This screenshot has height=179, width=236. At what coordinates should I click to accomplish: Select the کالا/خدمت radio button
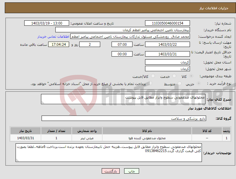click(x=153, y=76)
